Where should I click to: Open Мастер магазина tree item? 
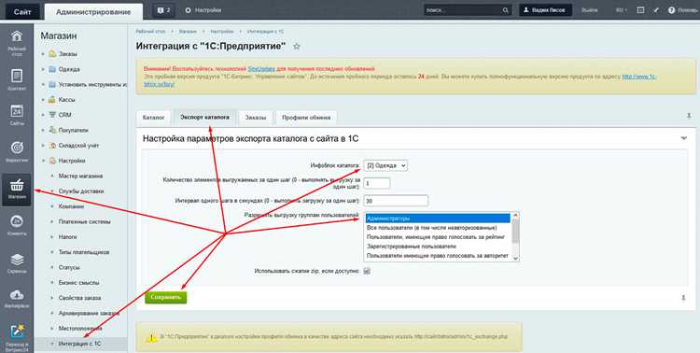coord(80,176)
